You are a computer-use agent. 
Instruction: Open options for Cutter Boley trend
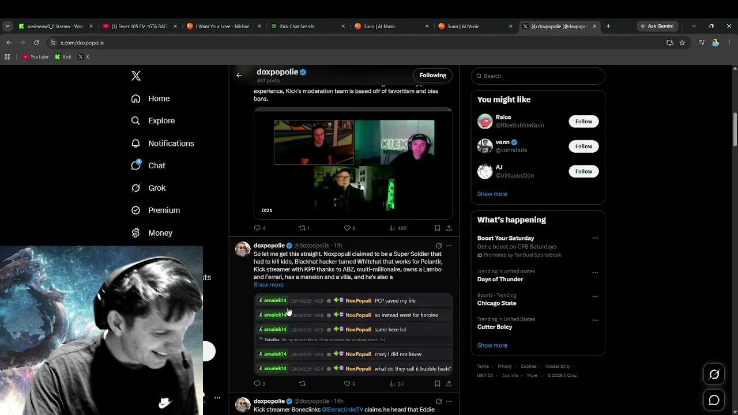tap(595, 319)
